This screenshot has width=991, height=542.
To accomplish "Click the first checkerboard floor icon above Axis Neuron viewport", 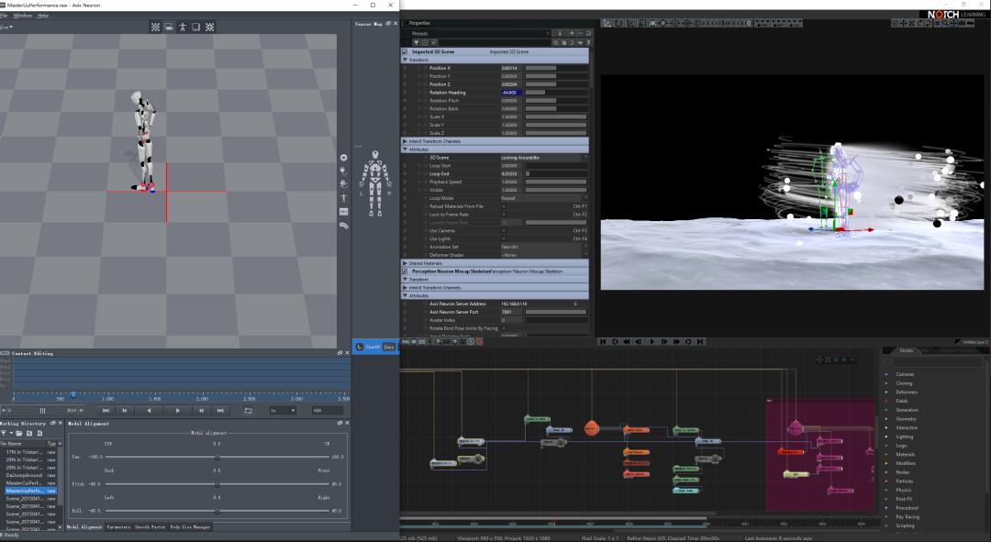I will (155, 28).
